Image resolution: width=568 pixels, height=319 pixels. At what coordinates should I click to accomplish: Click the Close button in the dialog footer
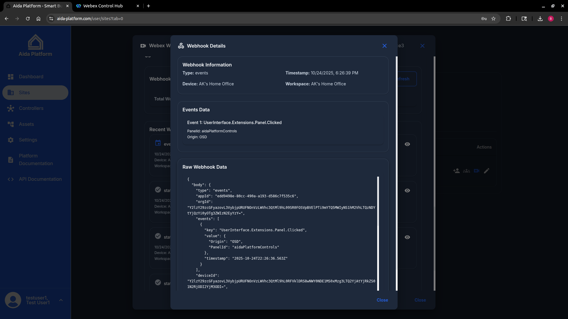382,300
